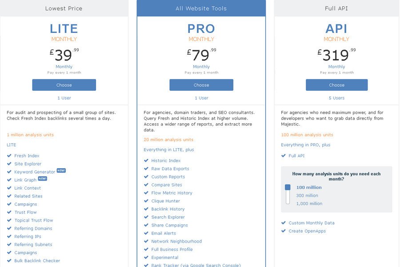Click the Full API plan header

[x=336, y=8]
